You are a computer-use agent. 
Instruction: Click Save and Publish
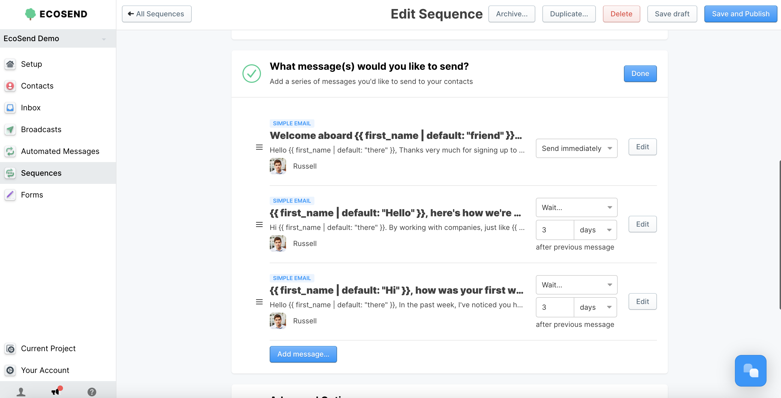[740, 14]
